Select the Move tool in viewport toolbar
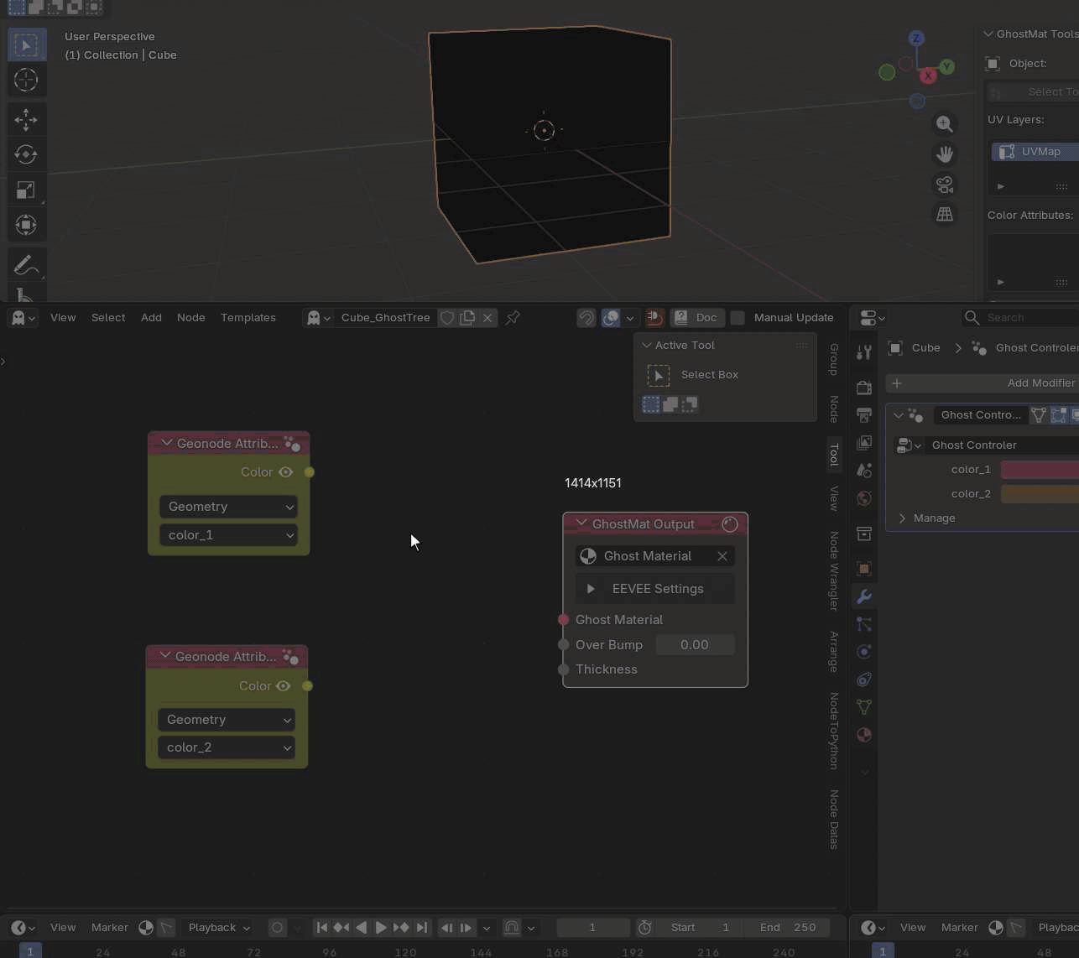The image size is (1079, 958). click(26, 119)
